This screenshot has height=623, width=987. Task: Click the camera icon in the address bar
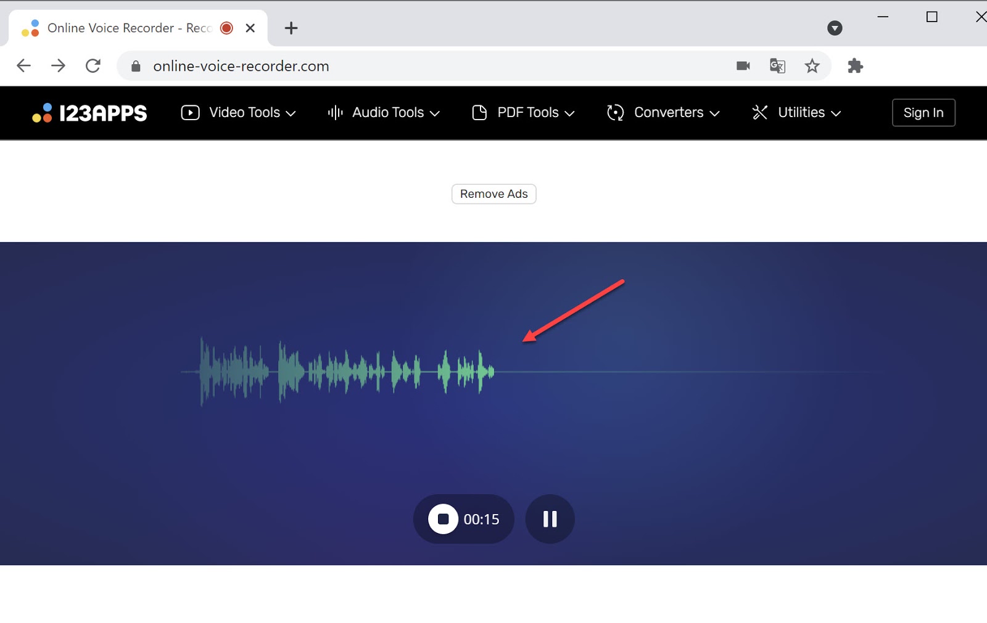[743, 65]
